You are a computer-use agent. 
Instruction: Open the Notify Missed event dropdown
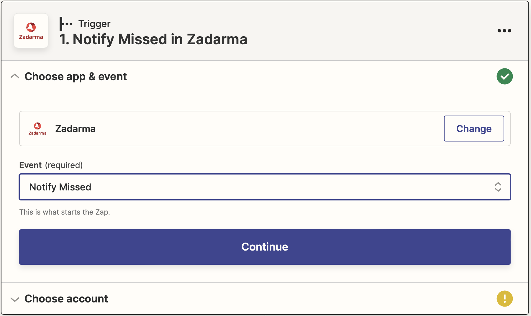tap(260, 187)
